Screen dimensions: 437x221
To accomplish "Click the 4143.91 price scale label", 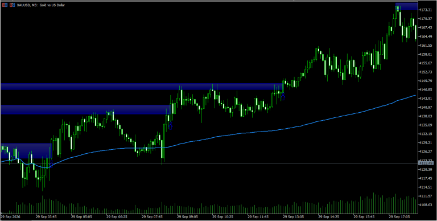I will click(426, 99).
